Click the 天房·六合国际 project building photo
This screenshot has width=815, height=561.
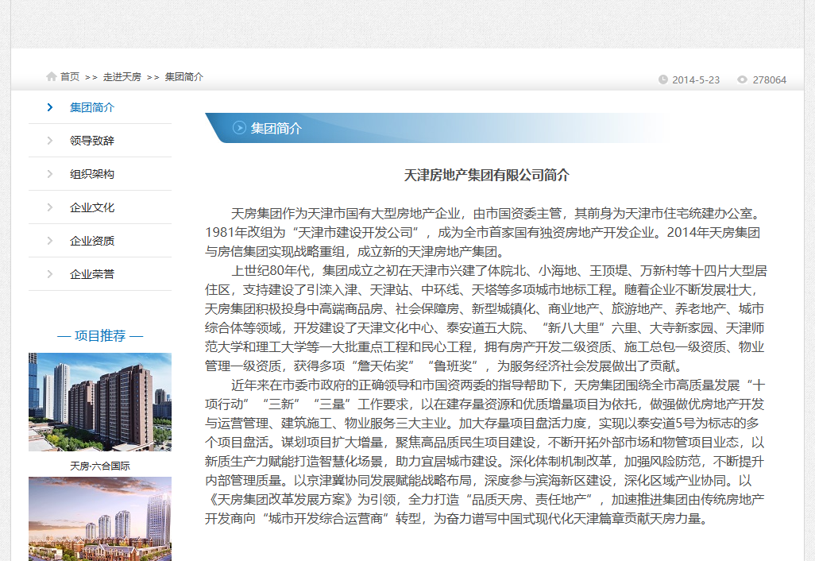100,402
